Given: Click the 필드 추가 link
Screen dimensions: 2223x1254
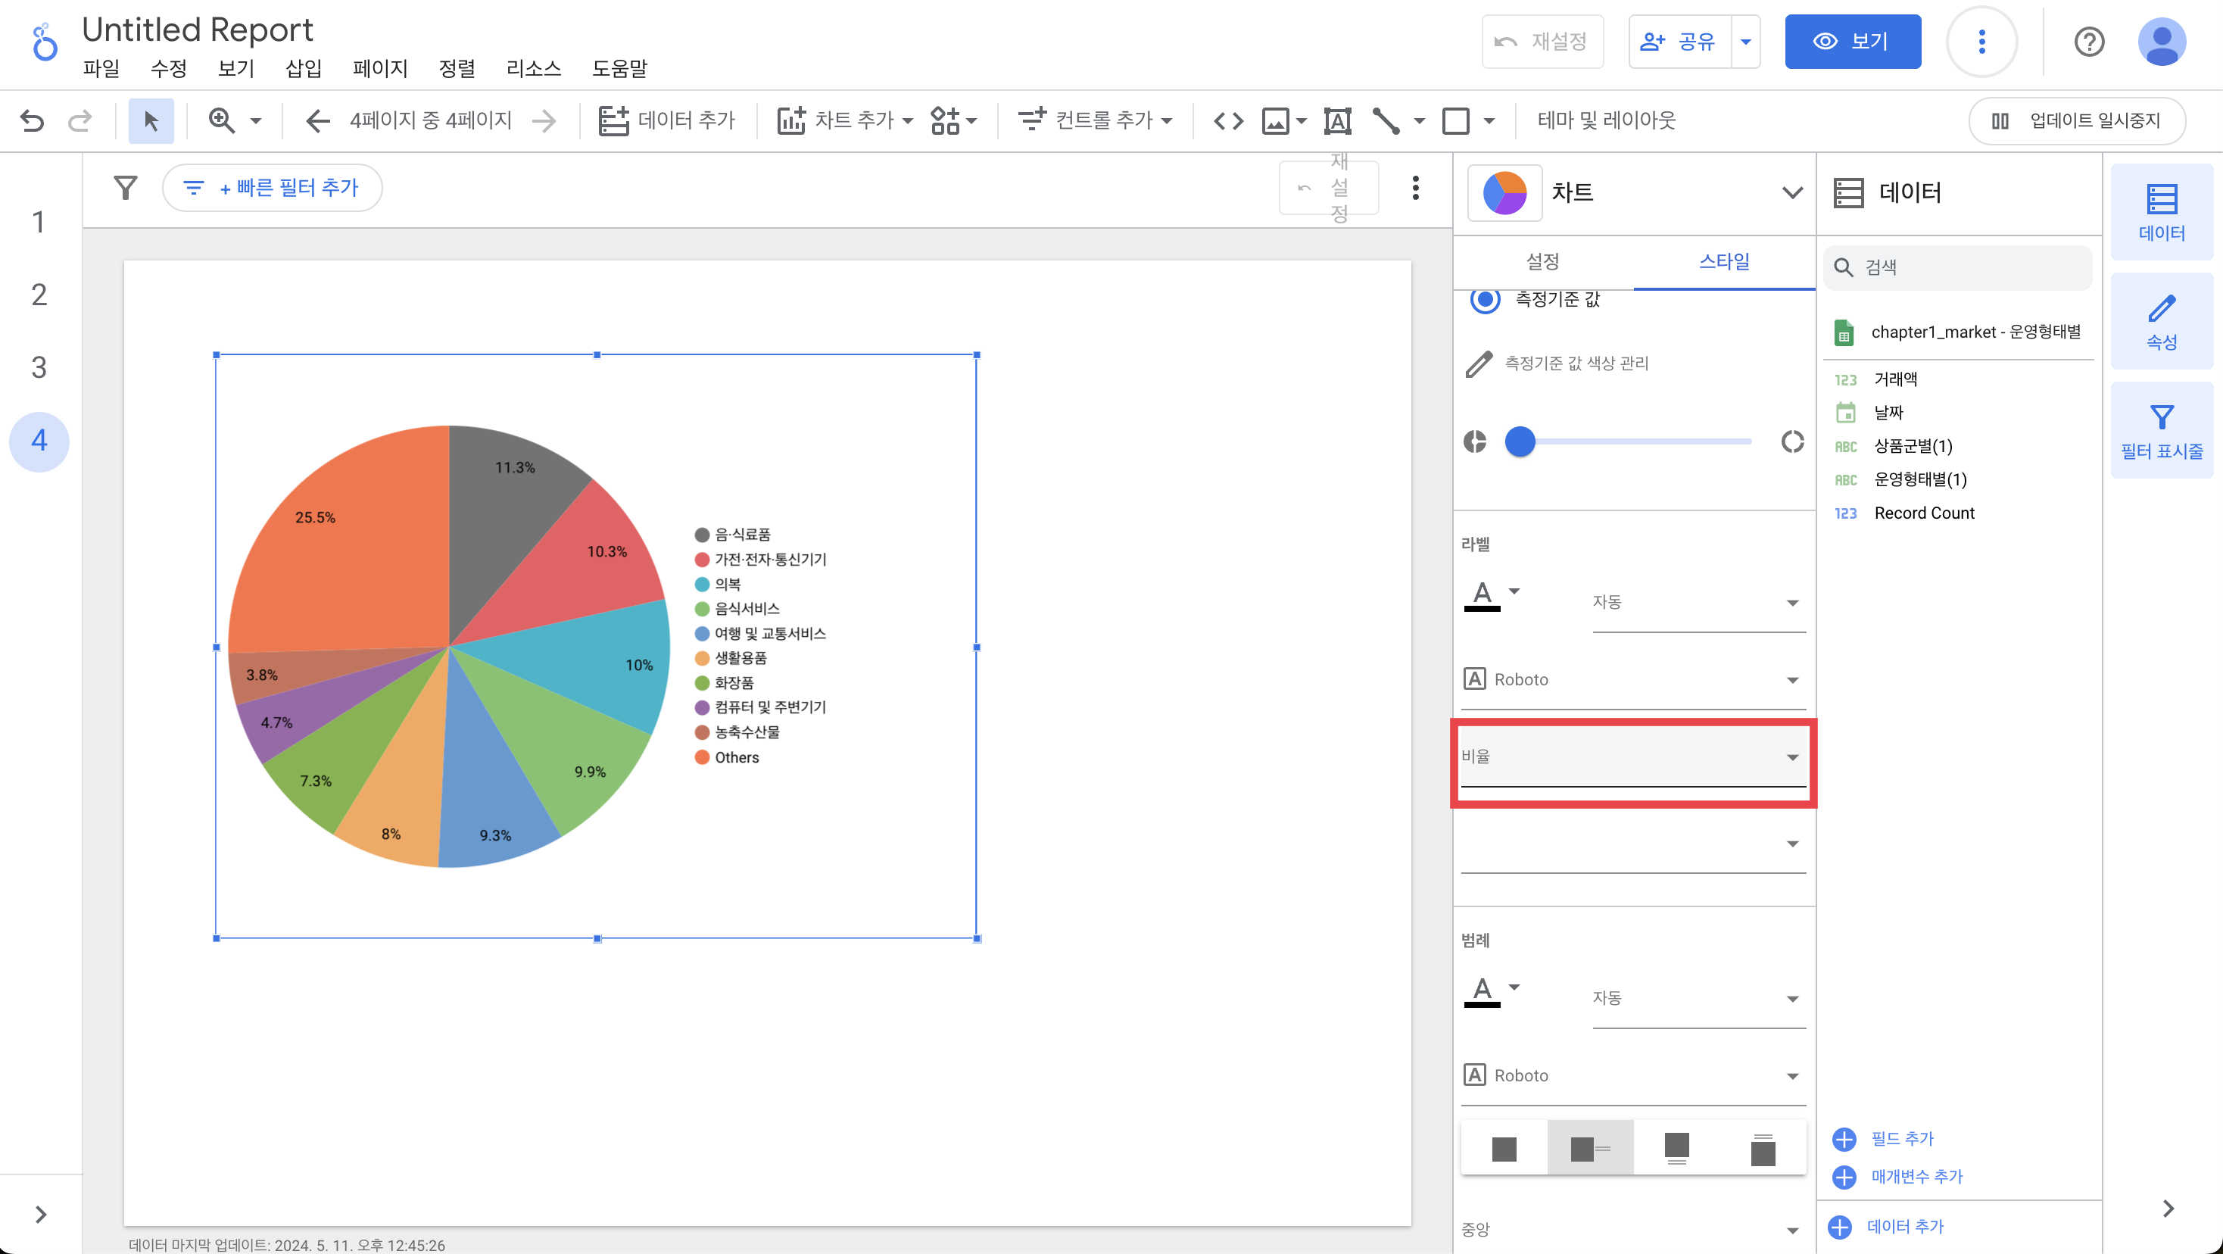Looking at the screenshot, I should coord(1901,1138).
